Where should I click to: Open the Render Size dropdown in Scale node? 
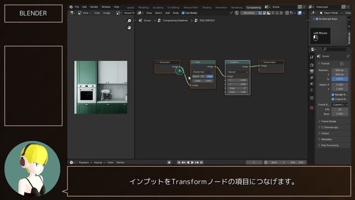pos(203,72)
